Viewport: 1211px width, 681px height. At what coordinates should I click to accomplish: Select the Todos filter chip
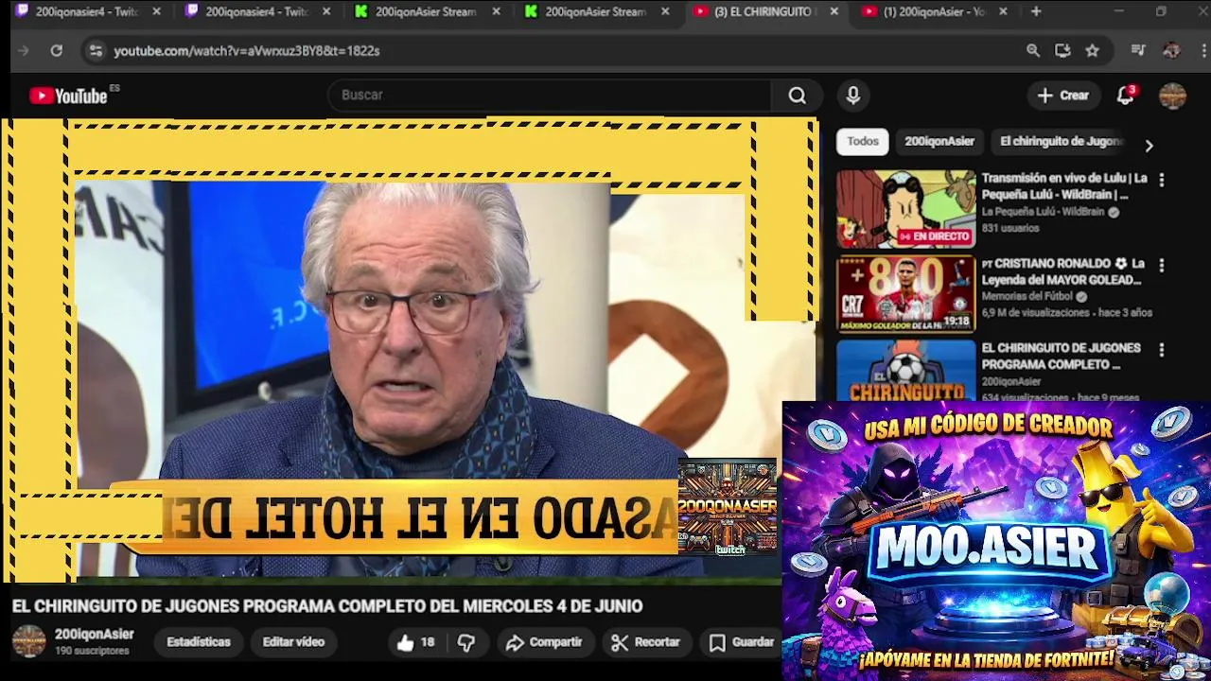(863, 141)
